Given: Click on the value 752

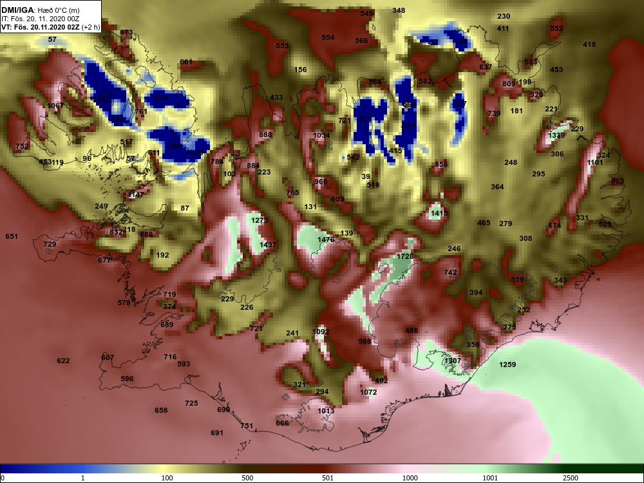Looking at the screenshot, I should (22, 146).
